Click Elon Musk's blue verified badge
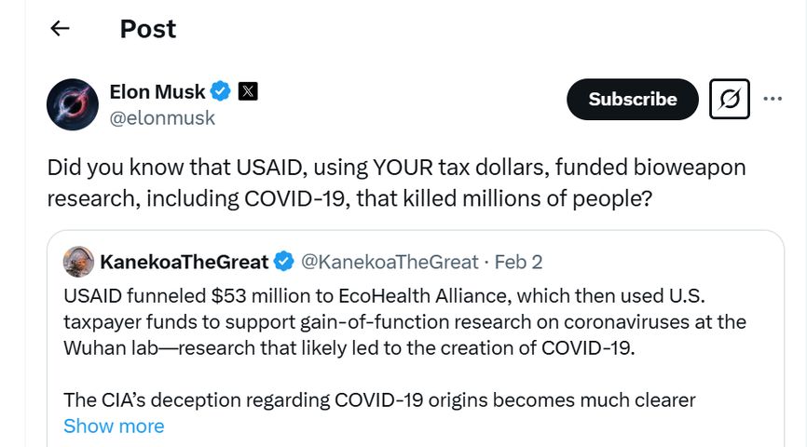This screenshot has width=807, height=447. (x=221, y=91)
